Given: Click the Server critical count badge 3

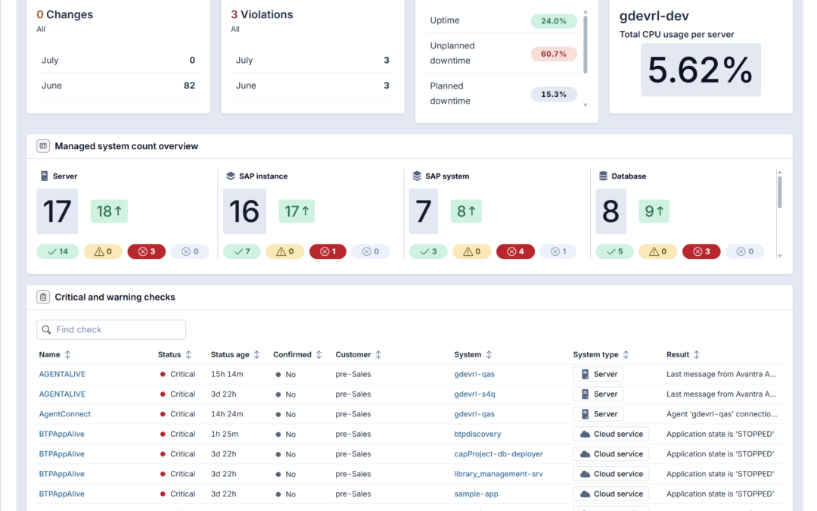Looking at the screenshot, I should click(x=147, y=251).
